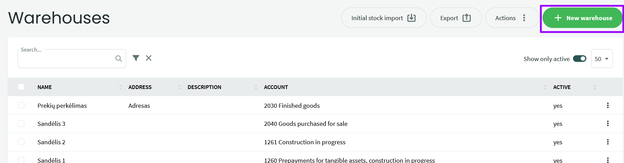Screen dimensions: 624x163
Task: Clear filters with the X icon
Action: click(x=148, y=58)
